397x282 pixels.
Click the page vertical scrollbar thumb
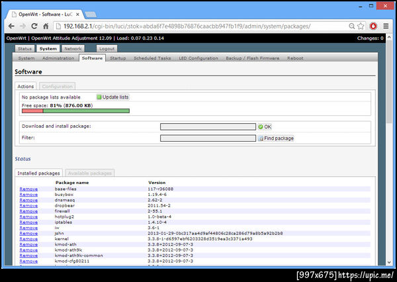pyautogui.click(x=389, y=82)
